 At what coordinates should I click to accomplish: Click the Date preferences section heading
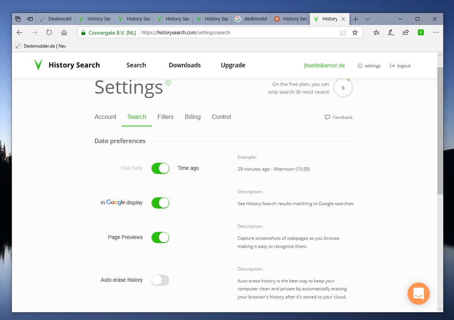[120, 141]
